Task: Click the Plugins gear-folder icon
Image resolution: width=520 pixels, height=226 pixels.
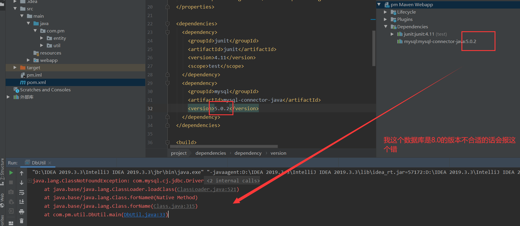Action: (393, 19)
